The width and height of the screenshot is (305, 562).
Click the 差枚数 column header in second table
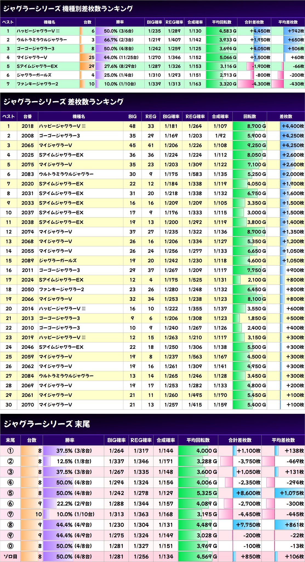pyautogui.click(x=286, y=116)
